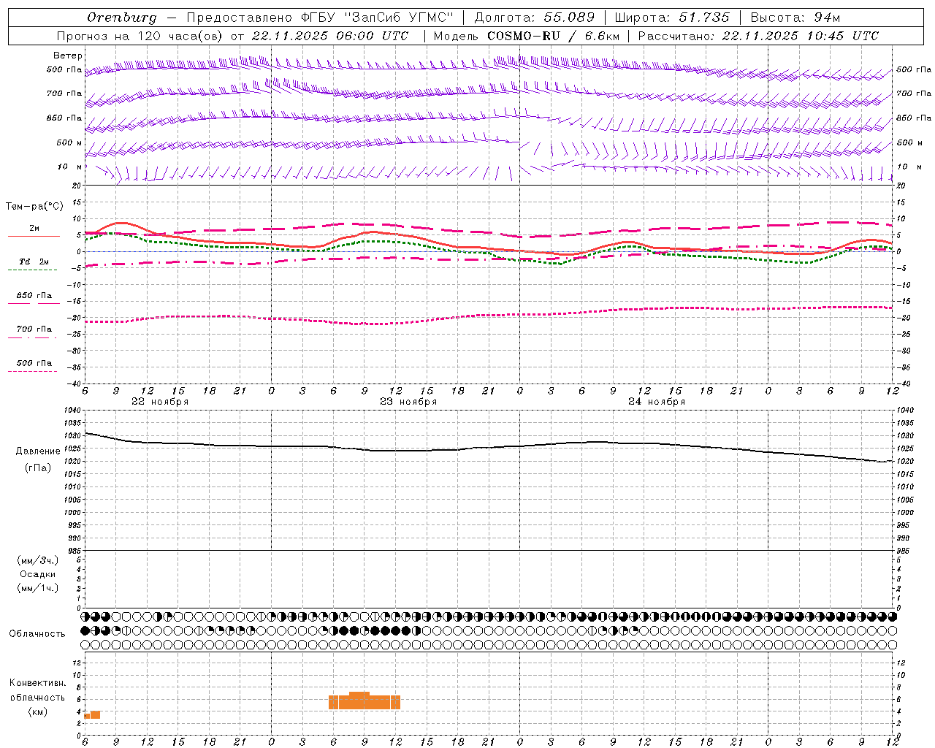This screenshot has height=748, width=935.
Task: Select the 'Прогноз на 120 часа(ов)' forecast line
Action: [140, 36]
